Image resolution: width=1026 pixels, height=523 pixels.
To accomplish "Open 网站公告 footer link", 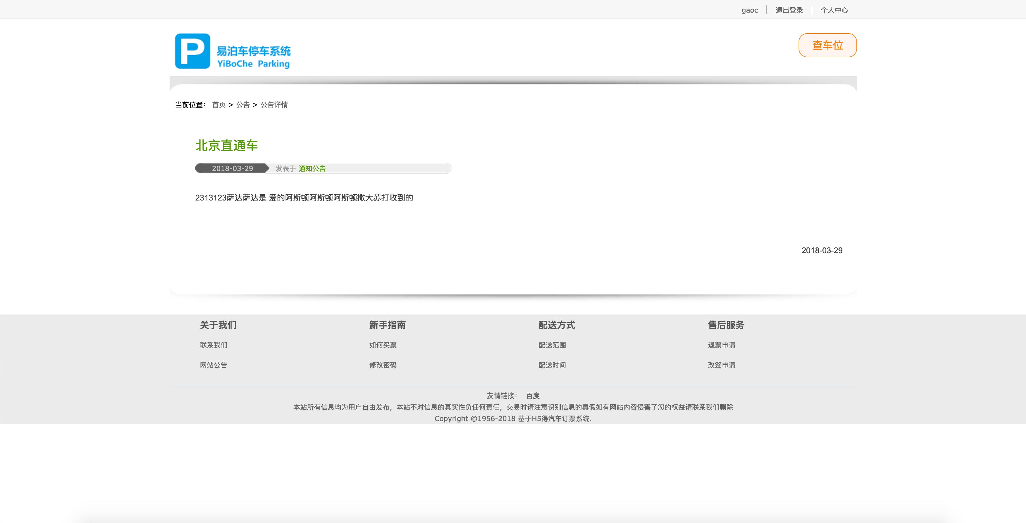I will coord(213,365).
